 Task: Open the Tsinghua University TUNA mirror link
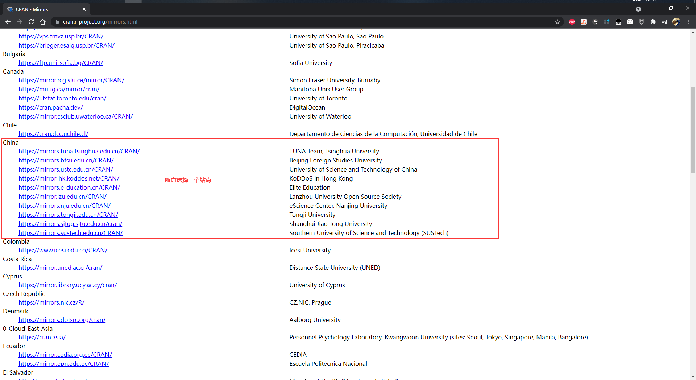tap(79, 151)
